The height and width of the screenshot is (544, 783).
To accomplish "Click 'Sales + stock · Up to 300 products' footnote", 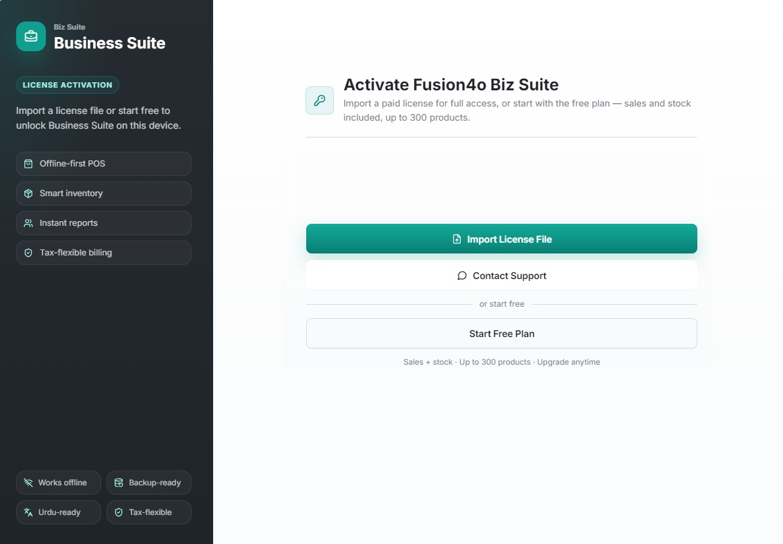I will click(502, 362).
